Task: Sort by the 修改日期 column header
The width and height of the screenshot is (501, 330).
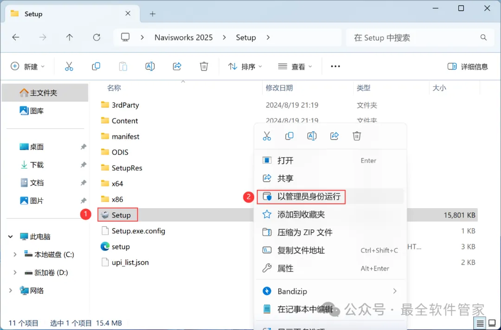Action: click(279, 88)
